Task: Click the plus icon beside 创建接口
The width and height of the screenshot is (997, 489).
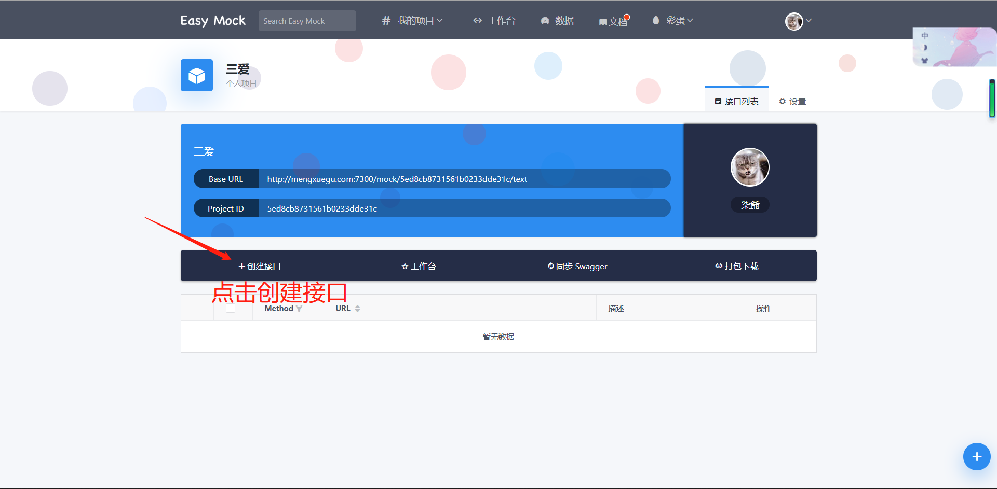Action: click(242, 266)
